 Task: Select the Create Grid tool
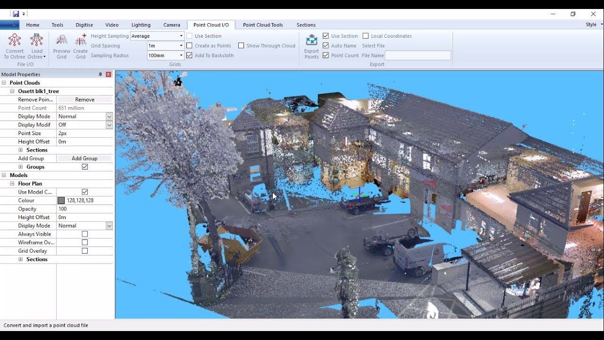[x=80, y=45]
